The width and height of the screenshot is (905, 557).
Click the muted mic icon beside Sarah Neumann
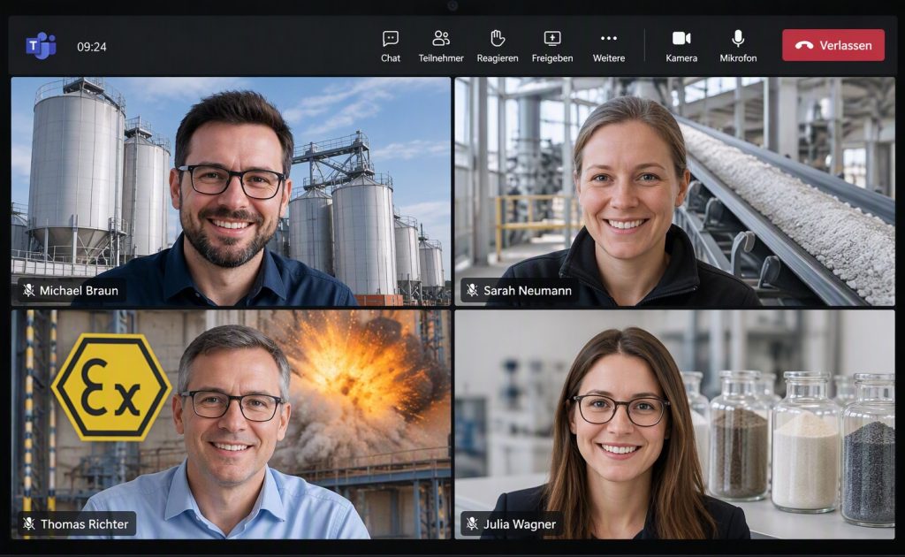pyautogui.click(x=472, y=290)
